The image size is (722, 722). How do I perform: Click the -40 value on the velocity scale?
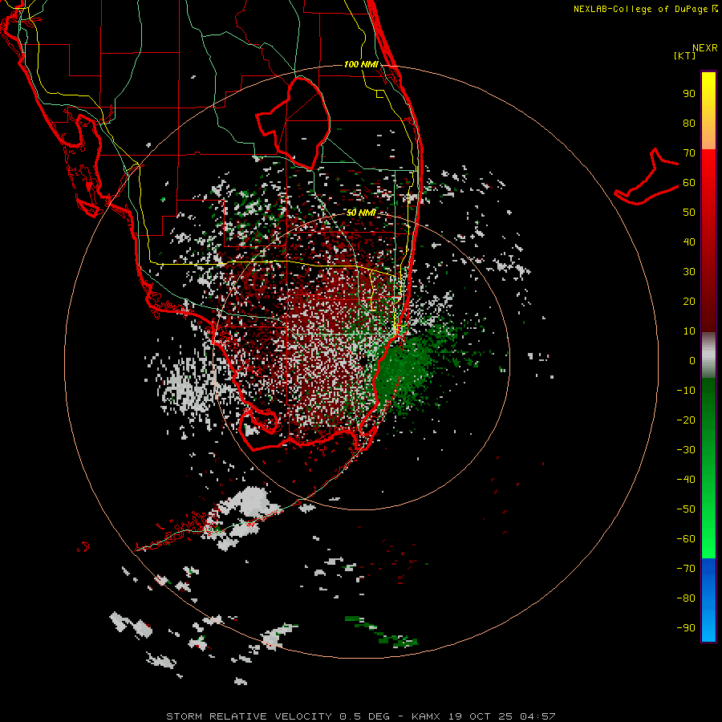(686, 480)
